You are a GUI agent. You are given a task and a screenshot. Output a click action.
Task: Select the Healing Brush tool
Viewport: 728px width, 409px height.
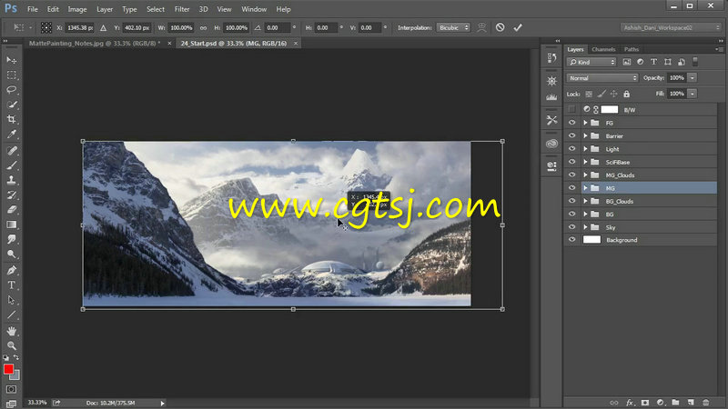coord(12,151)
